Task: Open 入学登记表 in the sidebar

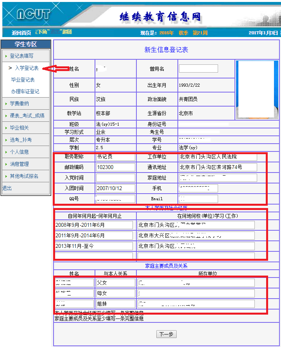Action: point(27,68)
